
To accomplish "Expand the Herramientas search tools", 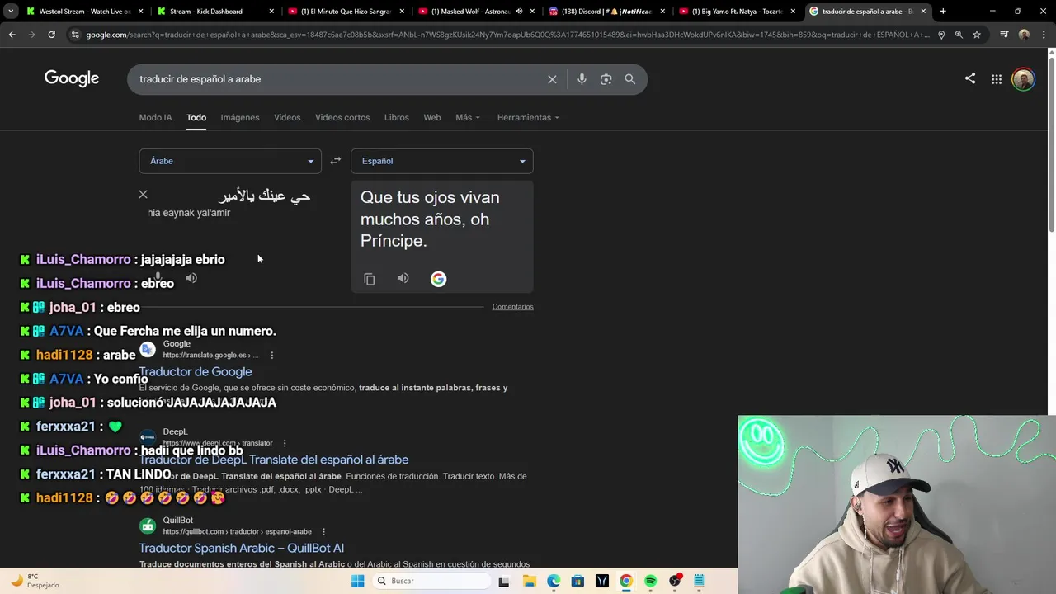I will pyautogui.click(x=528, y=117).
